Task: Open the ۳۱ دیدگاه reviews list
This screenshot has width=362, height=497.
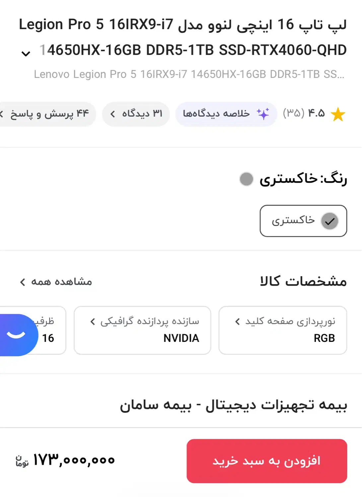Action: (135, 114)
